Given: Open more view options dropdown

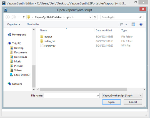Looking at the screenshot, I should pos(126,24).
